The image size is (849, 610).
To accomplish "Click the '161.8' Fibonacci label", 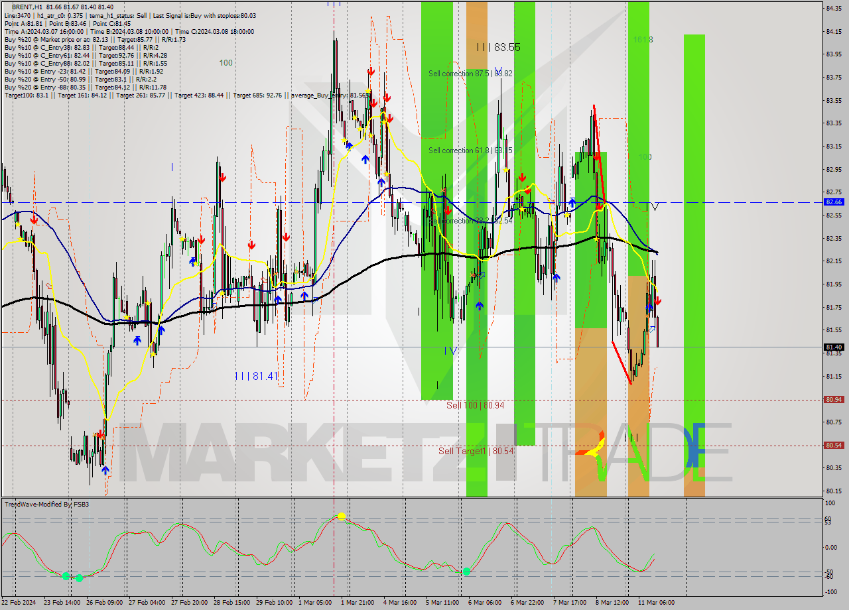I will pos(643,40).
